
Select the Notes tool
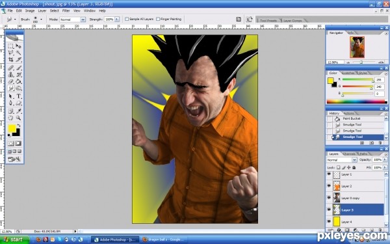[x=10, y=111]
